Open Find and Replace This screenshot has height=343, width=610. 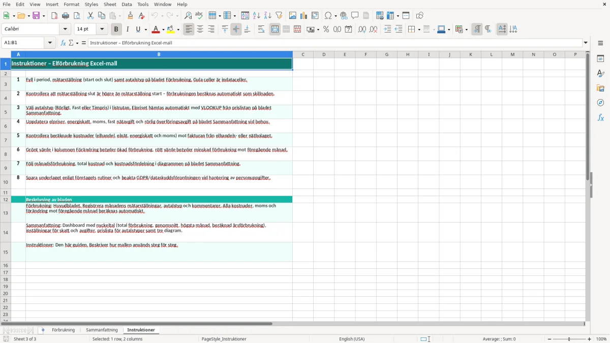click(x=188, y=16)
